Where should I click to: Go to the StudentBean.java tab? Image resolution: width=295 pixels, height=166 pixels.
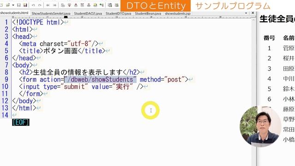pyautogui.click(x=148, y=13)
